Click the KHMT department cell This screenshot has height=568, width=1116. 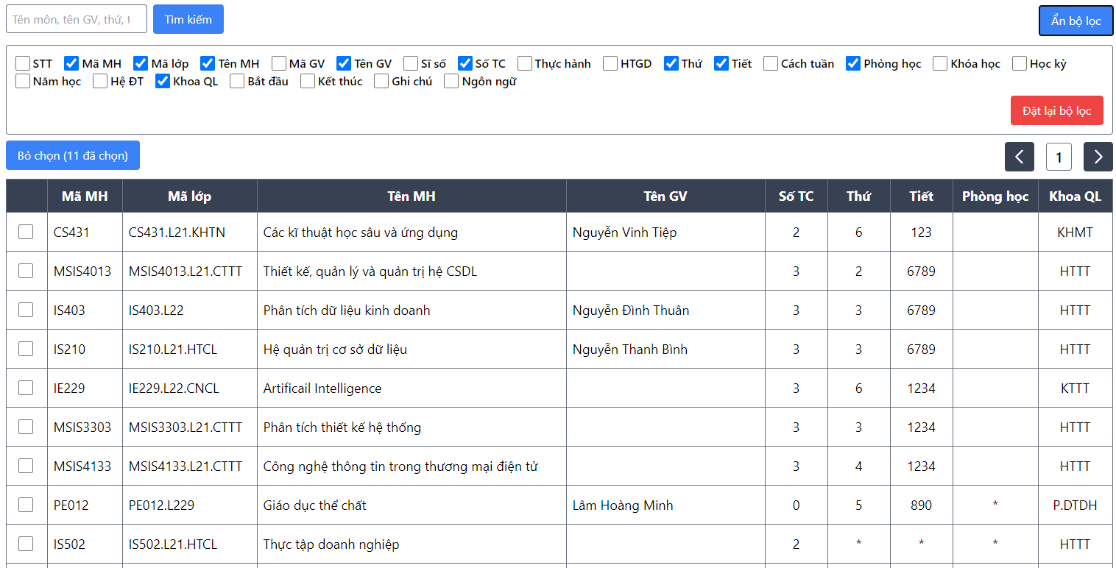(x=1076, y=232)
